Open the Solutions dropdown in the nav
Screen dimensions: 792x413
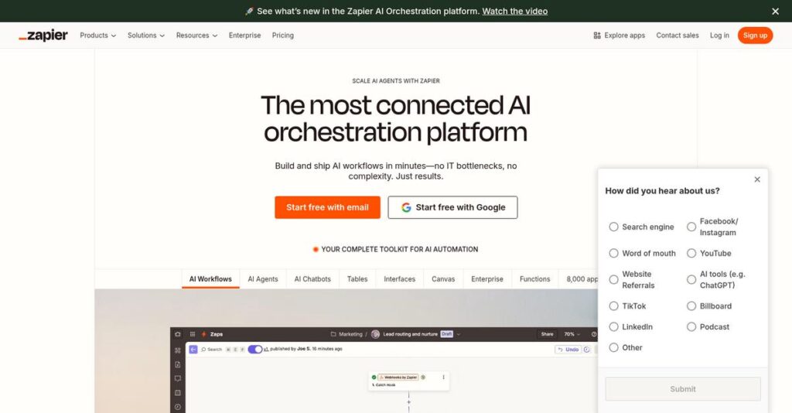[146, 36]
